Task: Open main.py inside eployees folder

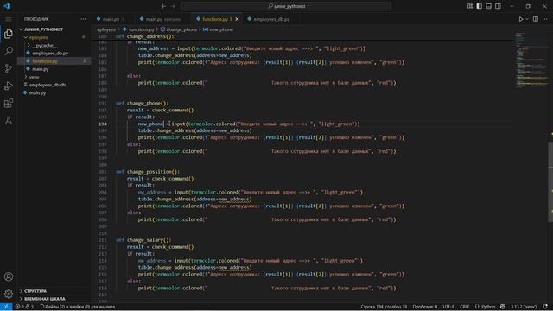Action: pos(41,69)
